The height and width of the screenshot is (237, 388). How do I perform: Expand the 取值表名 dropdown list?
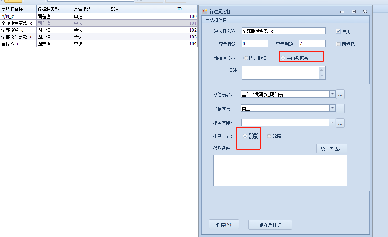coord(332,94)
